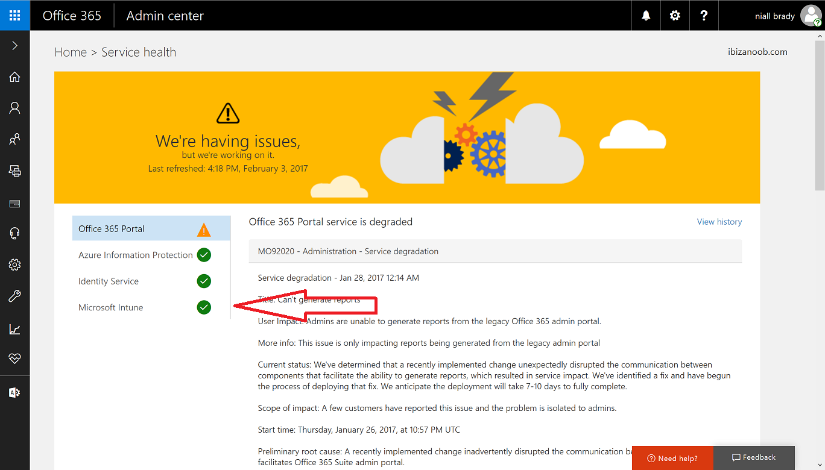Screen dimensions: 825x470
Task: Open the app launcher waffle icon
Action: [x=14, y=15]
